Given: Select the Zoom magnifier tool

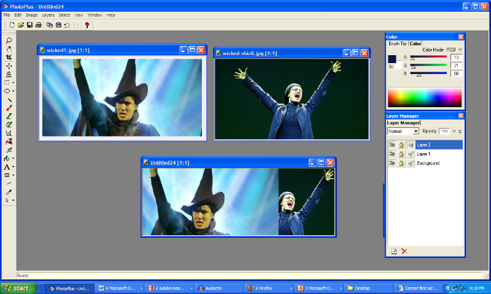Looking at the screenshot, I should (x=9, y=40).
